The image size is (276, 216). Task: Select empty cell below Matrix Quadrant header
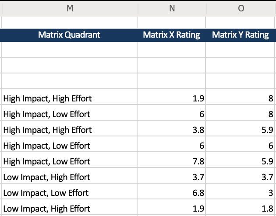click(69, 49)
